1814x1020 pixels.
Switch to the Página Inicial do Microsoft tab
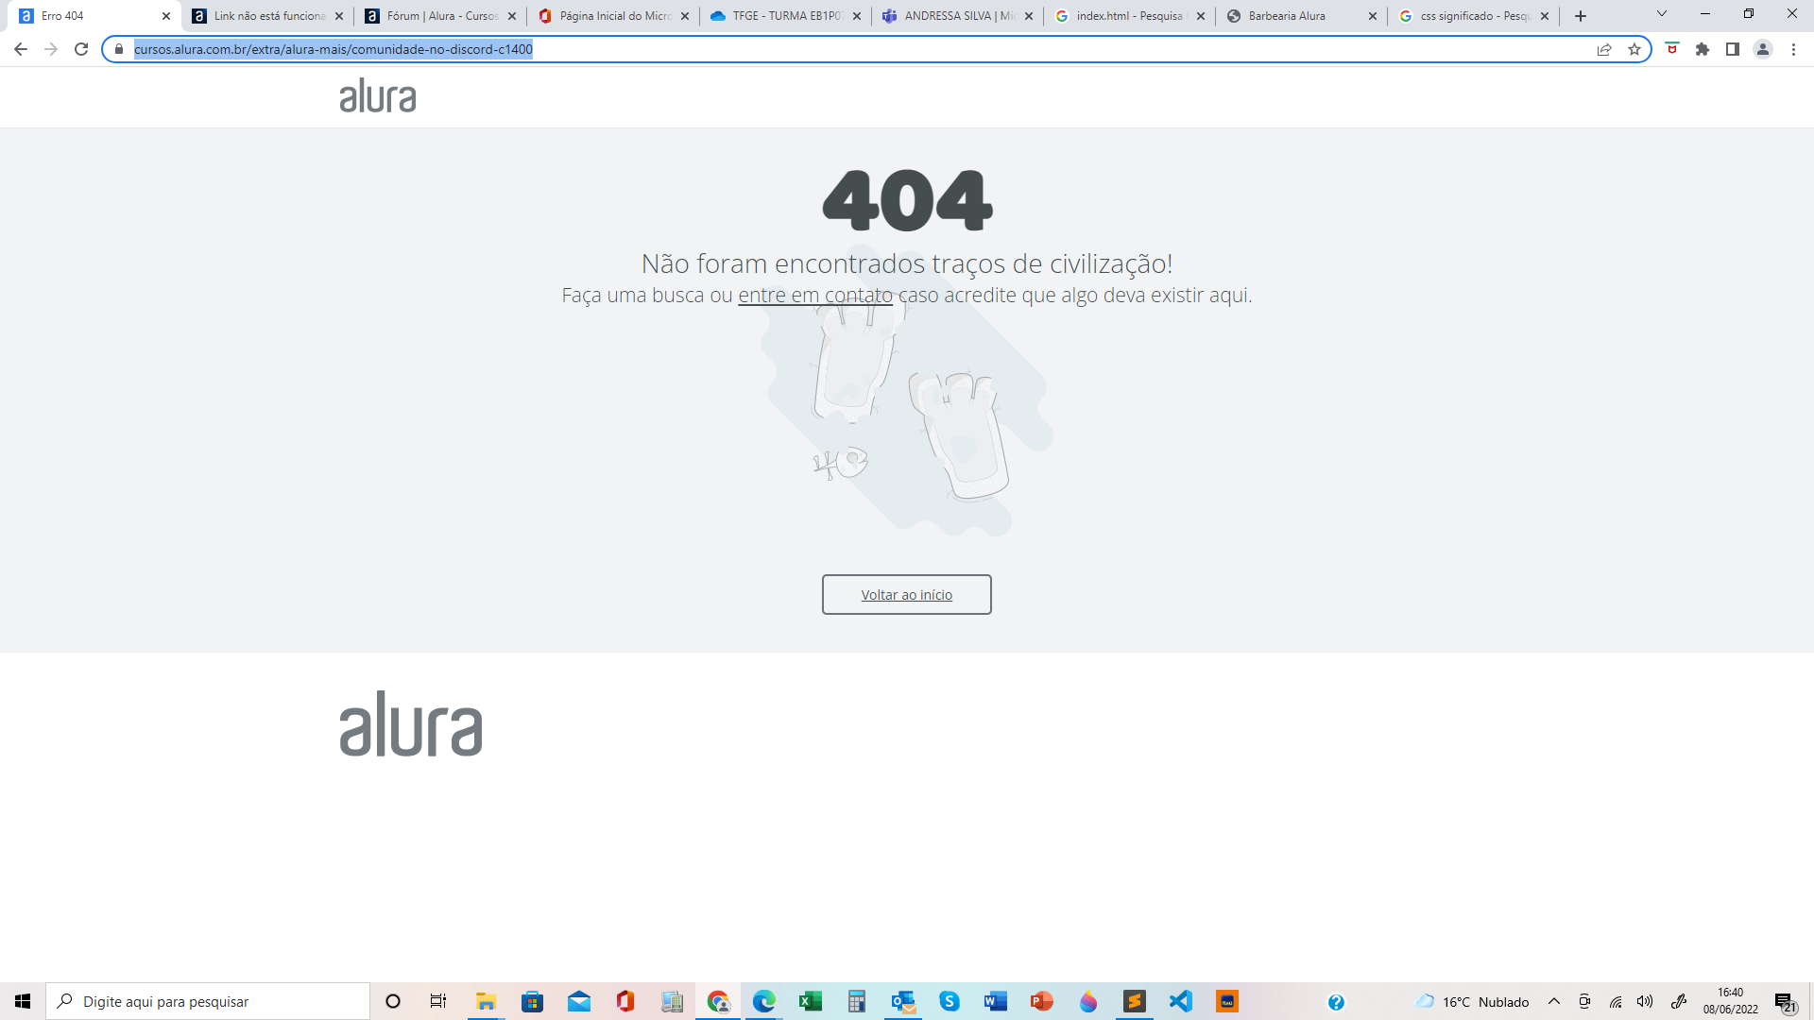(615, 16)
